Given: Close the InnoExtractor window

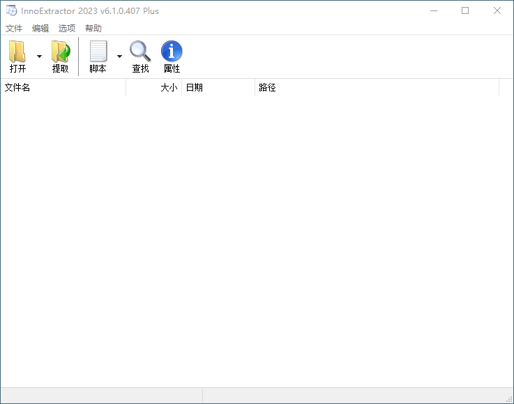Looking at the screenshot, I should pos(497,11).
